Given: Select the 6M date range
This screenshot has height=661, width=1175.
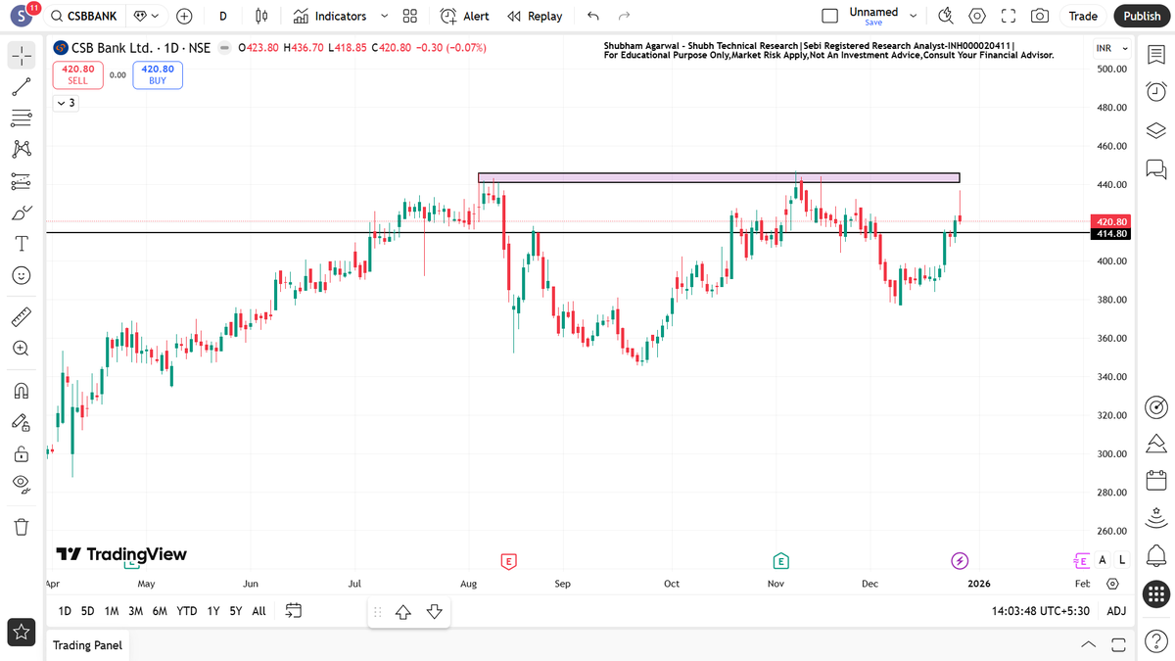Looking at the screenshot, I should pos(160,611).
